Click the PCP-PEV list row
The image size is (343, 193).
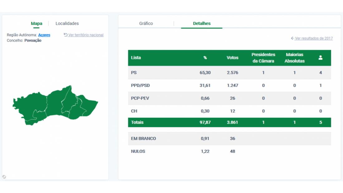pyautogui.click(x=229, y=98)
